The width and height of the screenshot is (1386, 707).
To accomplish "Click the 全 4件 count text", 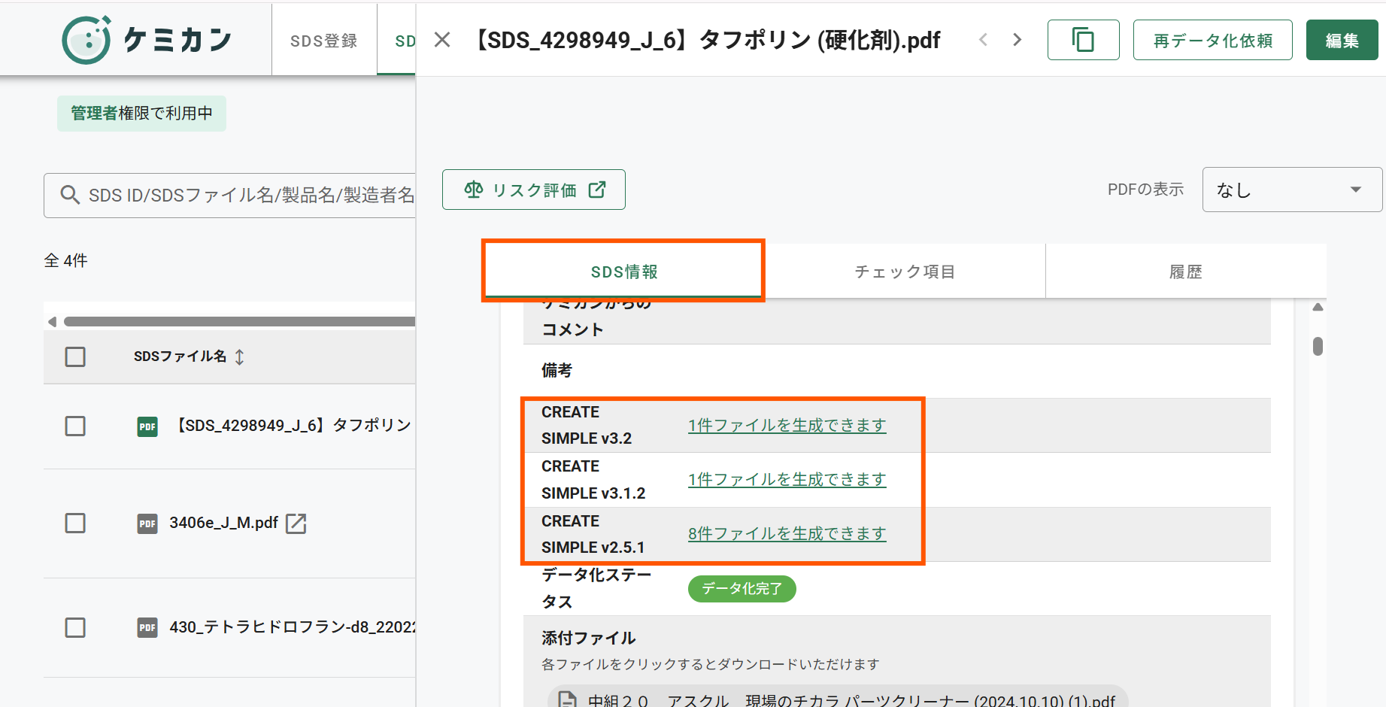I will point(65,261).
